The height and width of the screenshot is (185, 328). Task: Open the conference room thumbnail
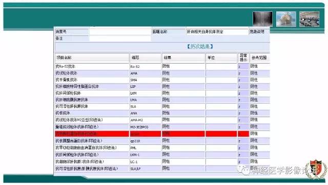point(309,19)
